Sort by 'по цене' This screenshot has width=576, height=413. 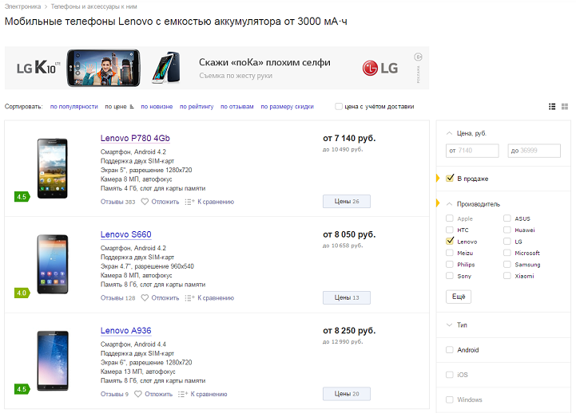(x=116, y=107)
